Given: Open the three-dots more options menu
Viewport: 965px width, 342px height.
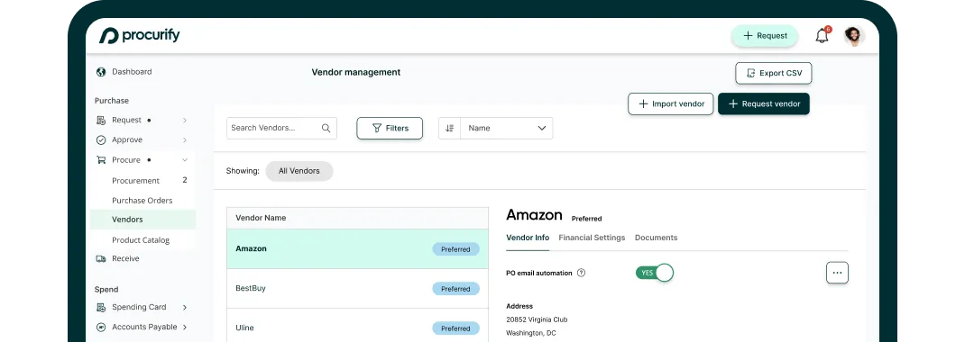Looking at the screenshot, I should tap(837, 273).
